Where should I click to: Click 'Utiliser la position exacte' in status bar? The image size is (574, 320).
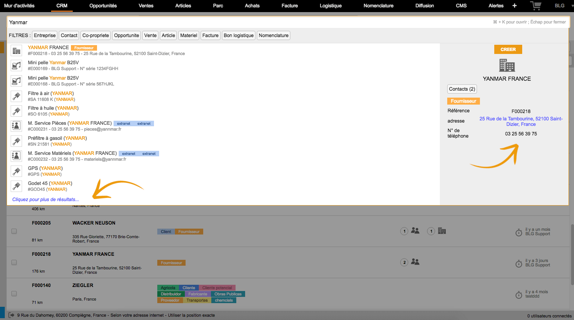[191, 315]
